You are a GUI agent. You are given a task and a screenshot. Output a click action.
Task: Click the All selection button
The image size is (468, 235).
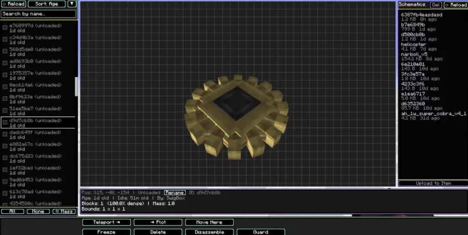coord(12,211)
